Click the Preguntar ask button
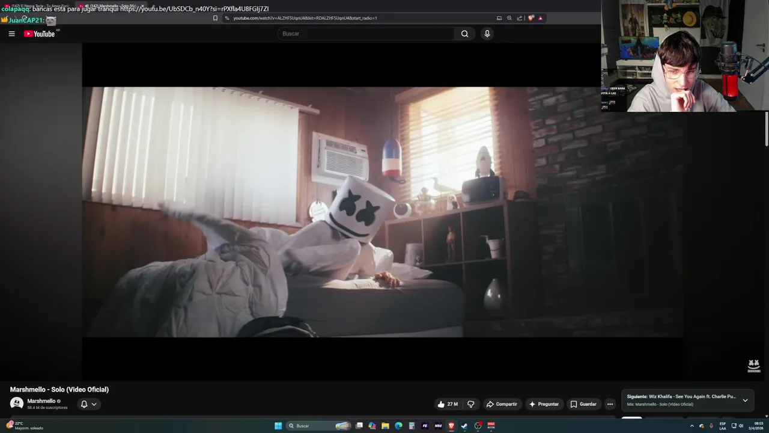 tap(544, 404)
